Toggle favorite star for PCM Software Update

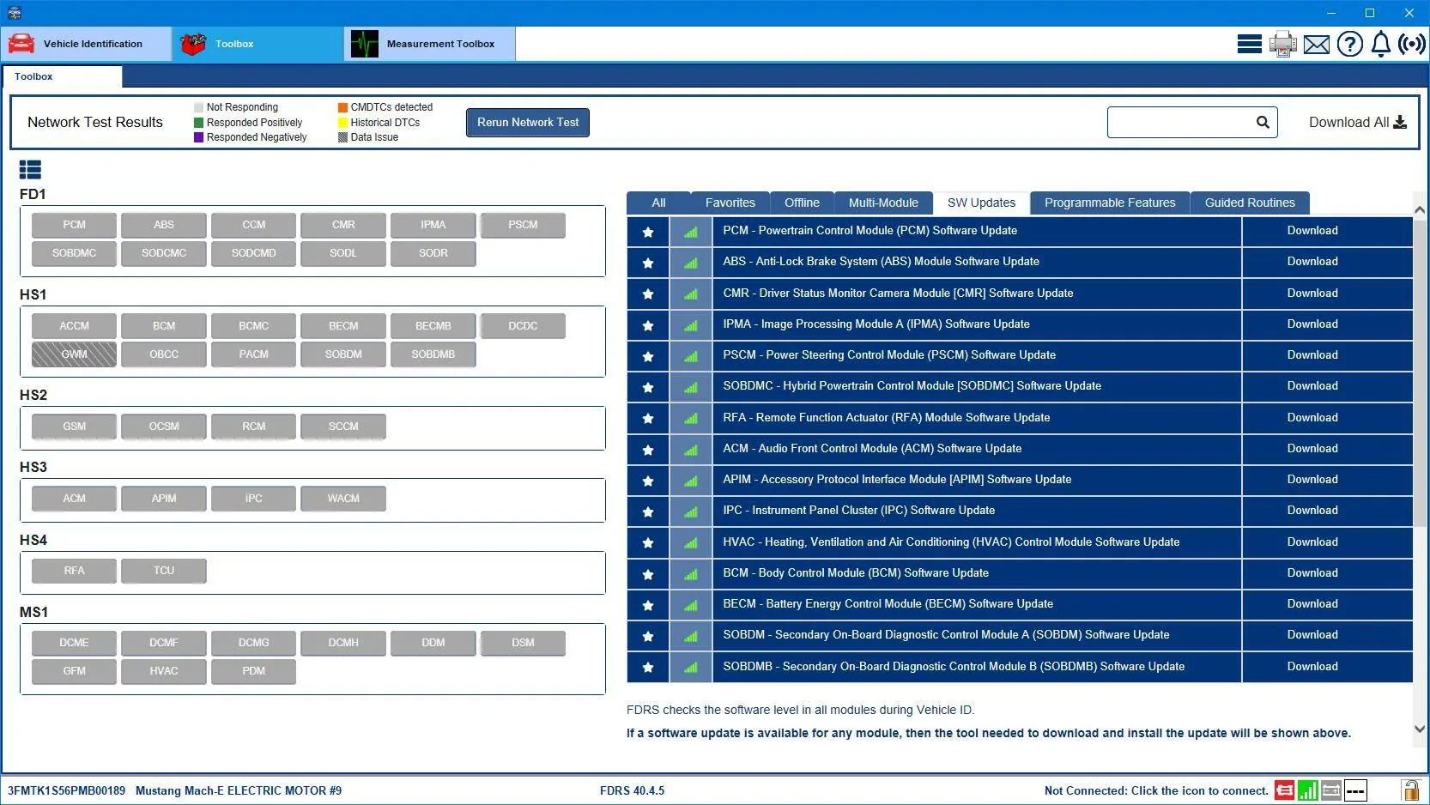tap(648, 232)
